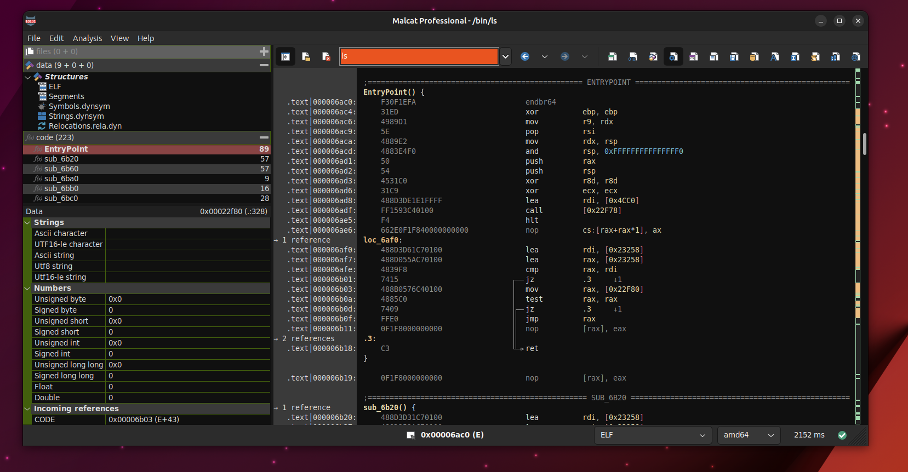Collapse the data panel with minus
Image resolution: width=908 pixels, height=472 pixels.
pyautogui.click(x=264, y=65)
